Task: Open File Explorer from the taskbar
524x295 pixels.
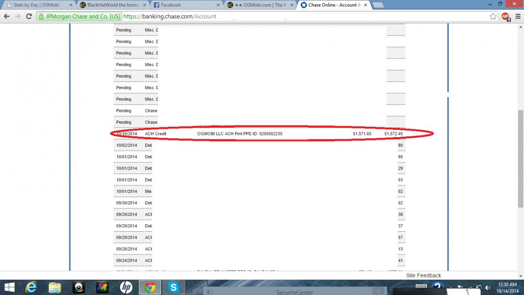Action: tap(55, 287)
